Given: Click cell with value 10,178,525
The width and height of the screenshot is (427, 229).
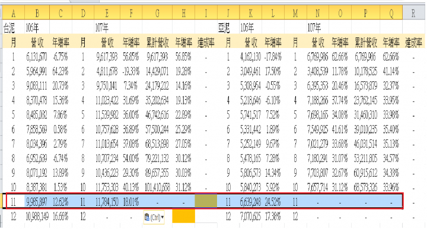Looking at the screenshot, I should (x=365, y=71).
